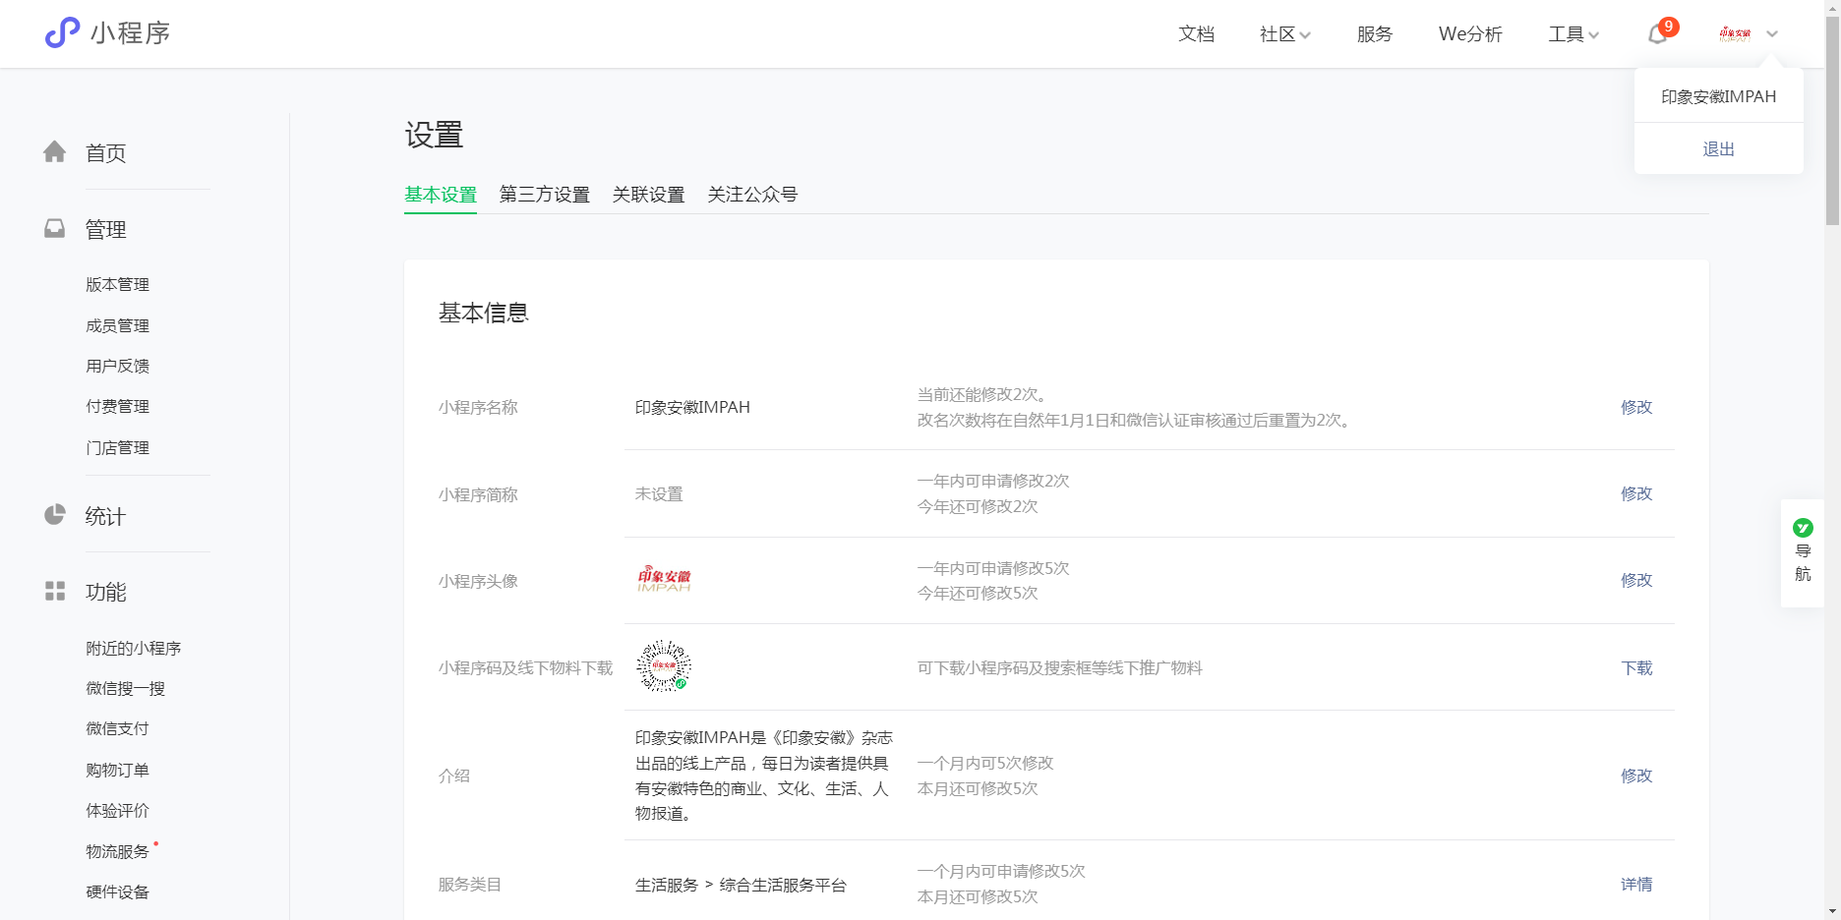Screen dimensions: 1841x920
Task: Open 物流服务 in sidebar
Action: pos(118,851)
